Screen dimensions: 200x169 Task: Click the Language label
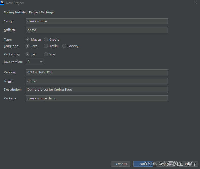pos(11,46)
